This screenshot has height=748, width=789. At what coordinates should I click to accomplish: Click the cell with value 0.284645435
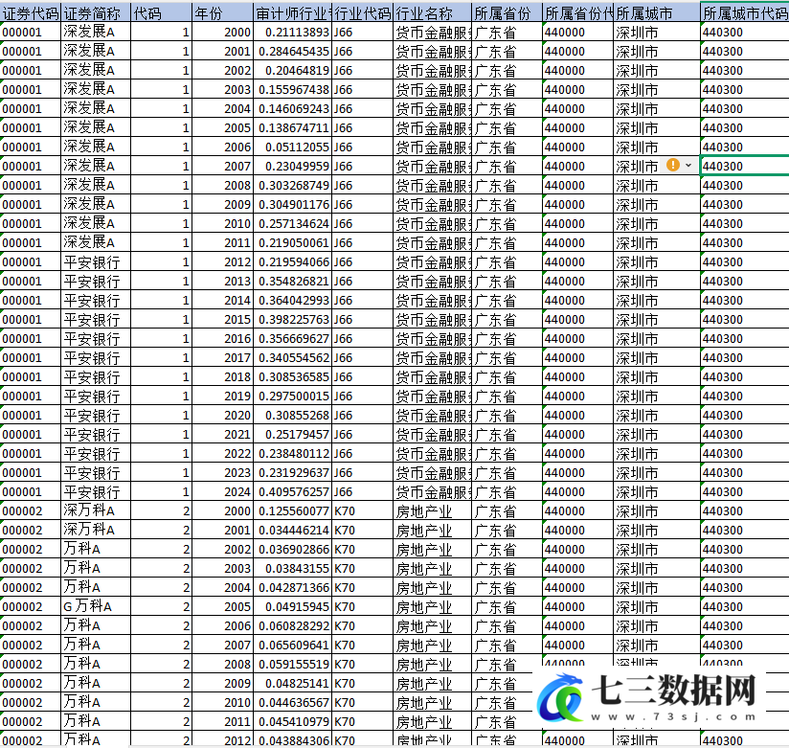pyautogui.click(x=292, y=52)
